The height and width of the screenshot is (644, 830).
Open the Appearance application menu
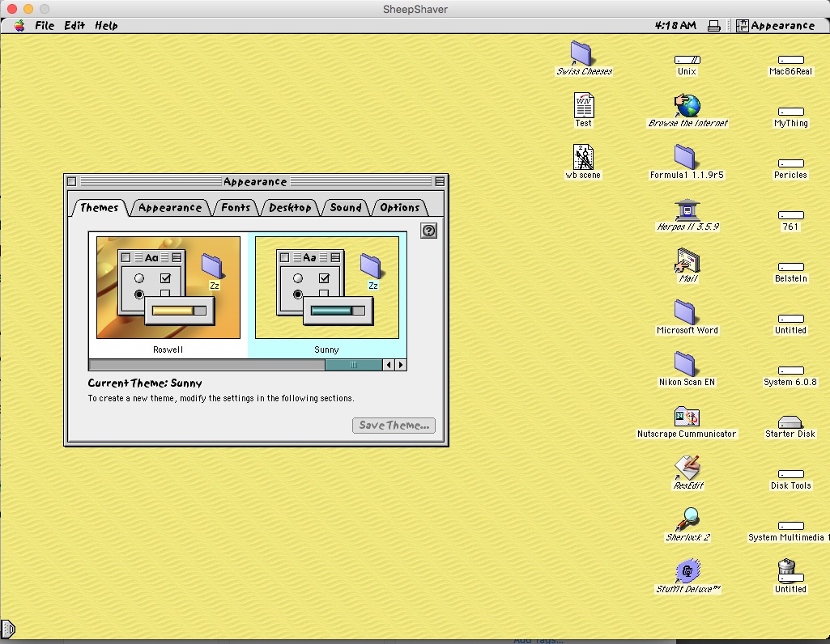776,25
